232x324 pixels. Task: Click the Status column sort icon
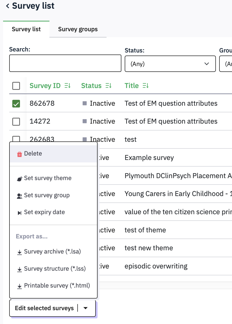coord(109,86)
